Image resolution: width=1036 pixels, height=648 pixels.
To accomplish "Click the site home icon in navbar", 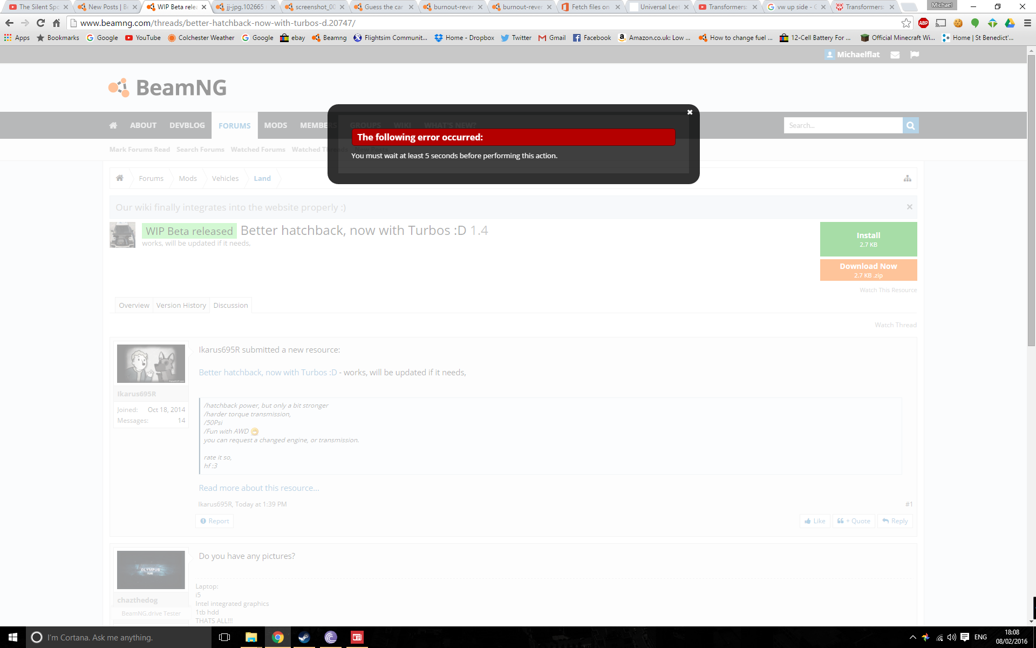I will tap(113, 125).
